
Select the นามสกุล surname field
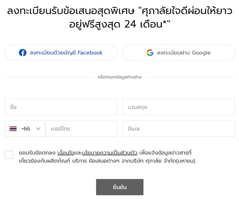click(x=179, y=107)
